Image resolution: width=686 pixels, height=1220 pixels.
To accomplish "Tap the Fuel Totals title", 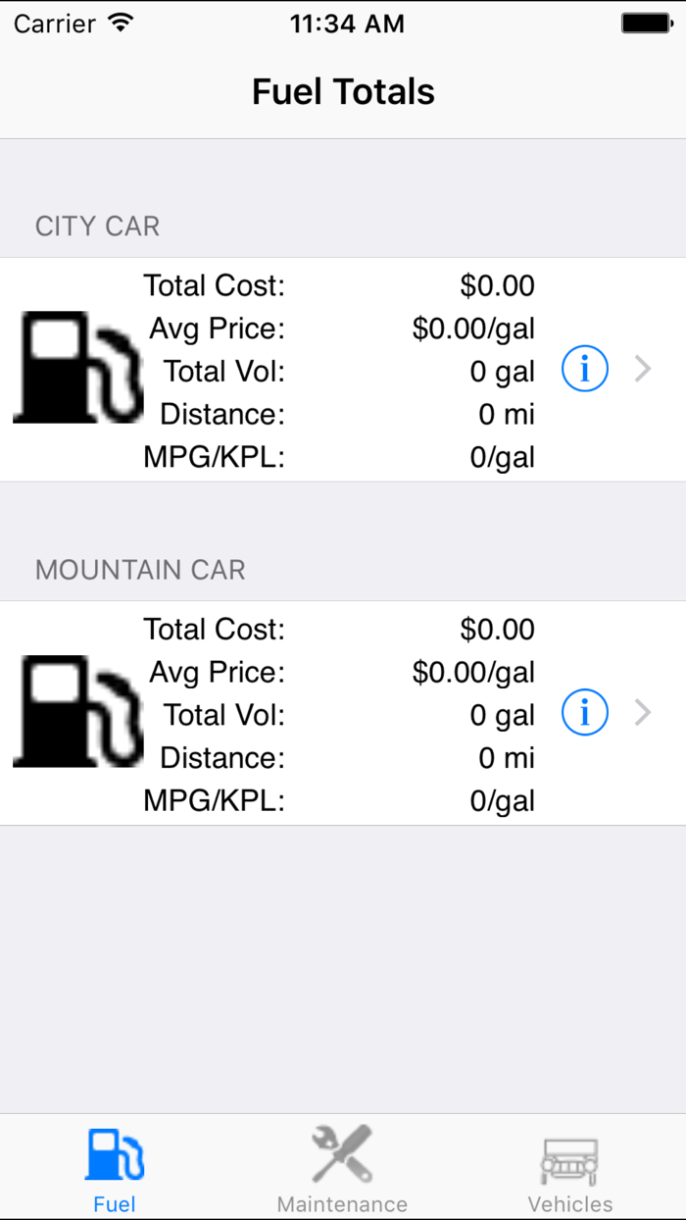I will pos(343,91).
